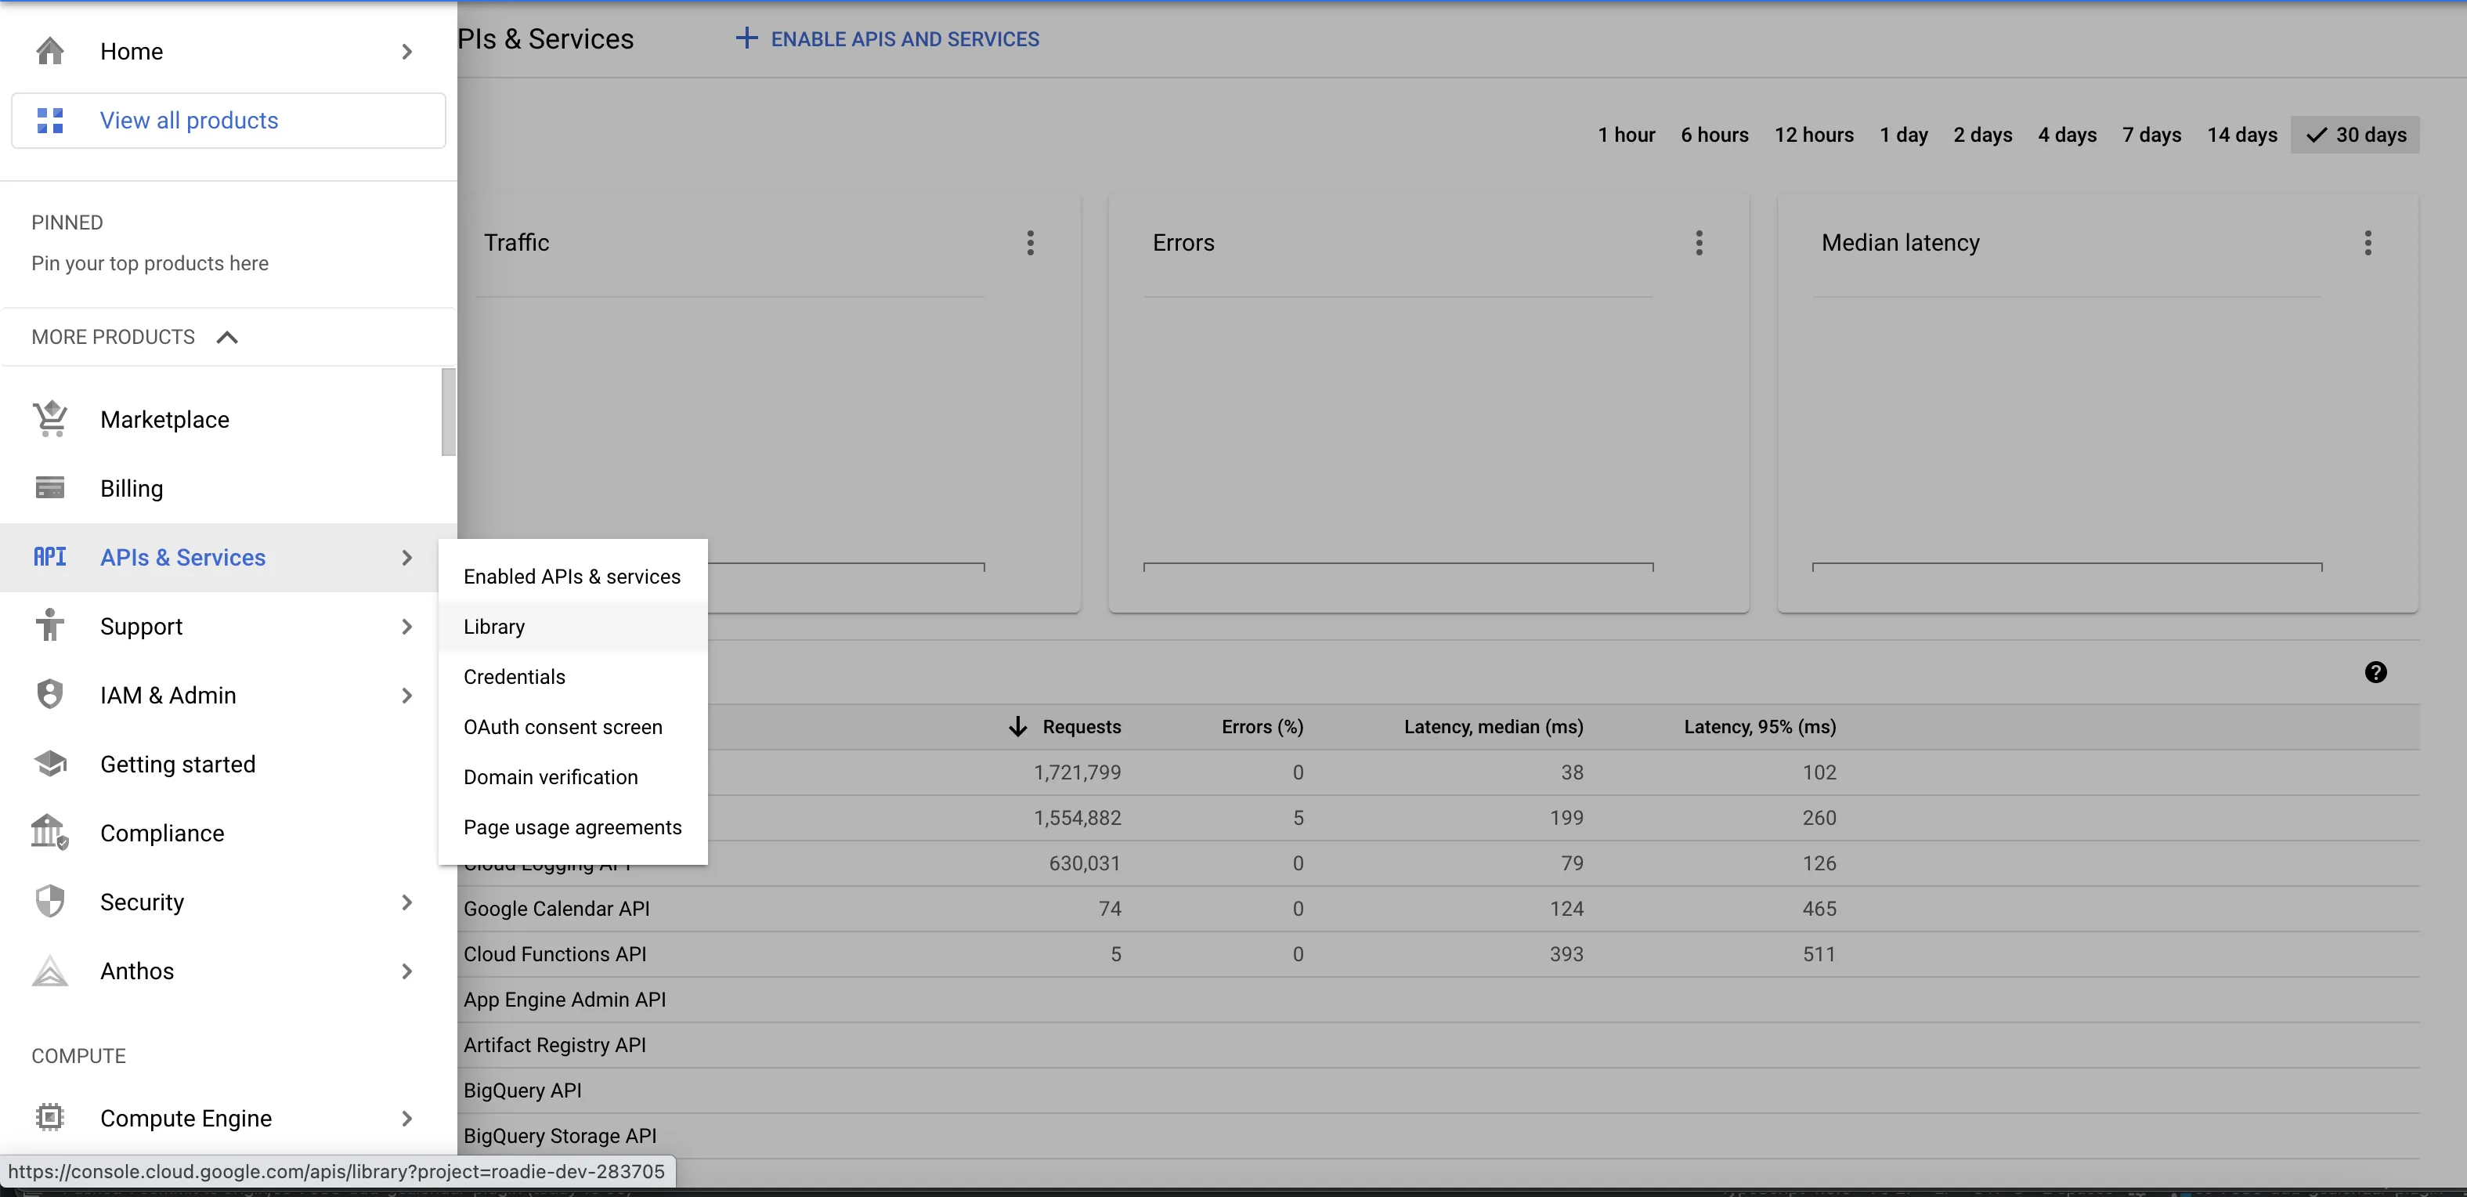Image resolution: width=2467 pixels, height=1197 pixels.
Task: Sort table by the Requests column
Action: tap(1082, 727)
